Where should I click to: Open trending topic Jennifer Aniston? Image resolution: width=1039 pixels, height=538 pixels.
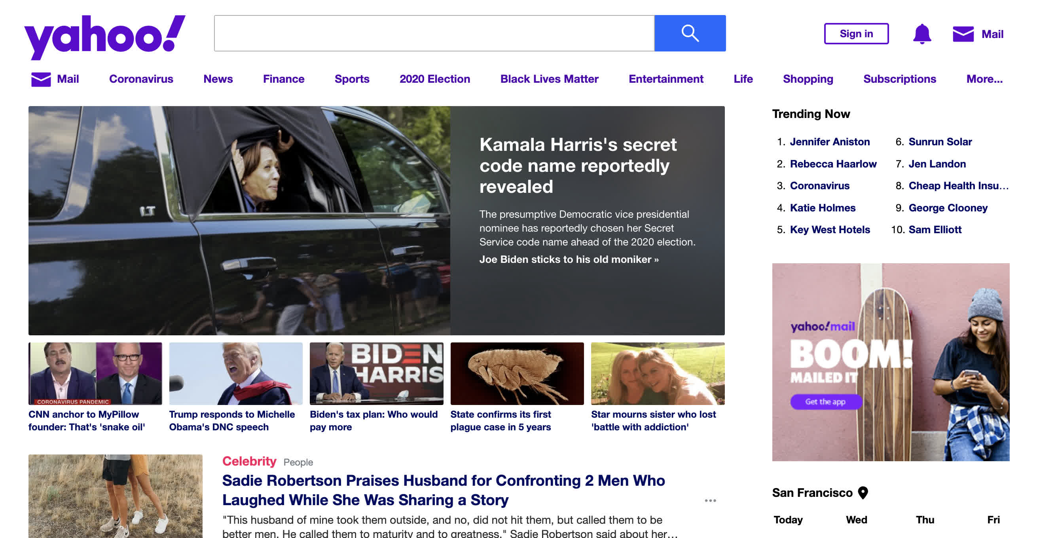[830, 142]
